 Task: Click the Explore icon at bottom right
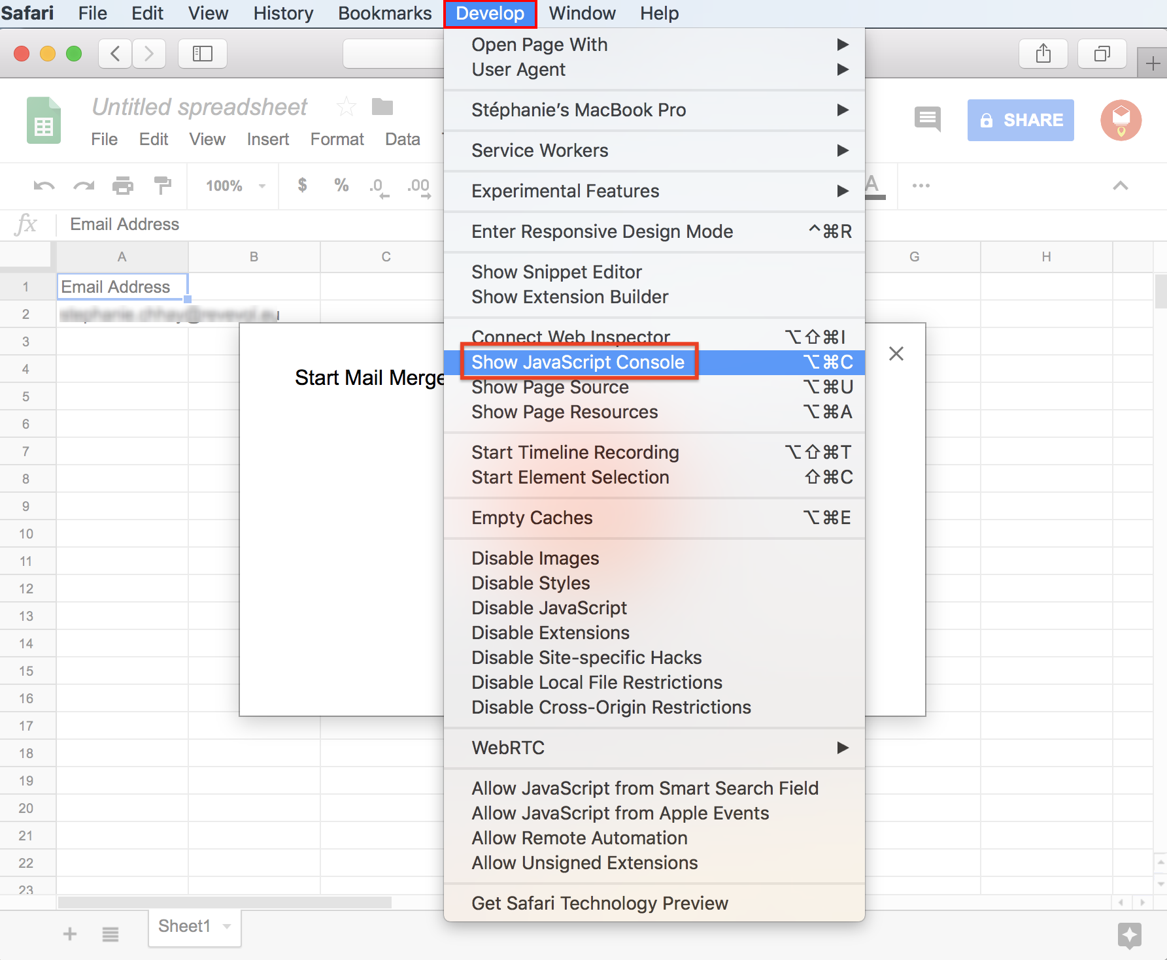(x=1129, y=935)
